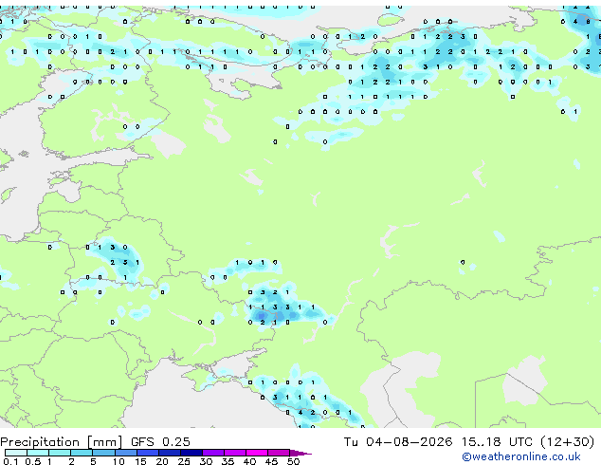
Task: Click the 25–30 mm navy legend swatch
Action: click(x=191, y=453)
